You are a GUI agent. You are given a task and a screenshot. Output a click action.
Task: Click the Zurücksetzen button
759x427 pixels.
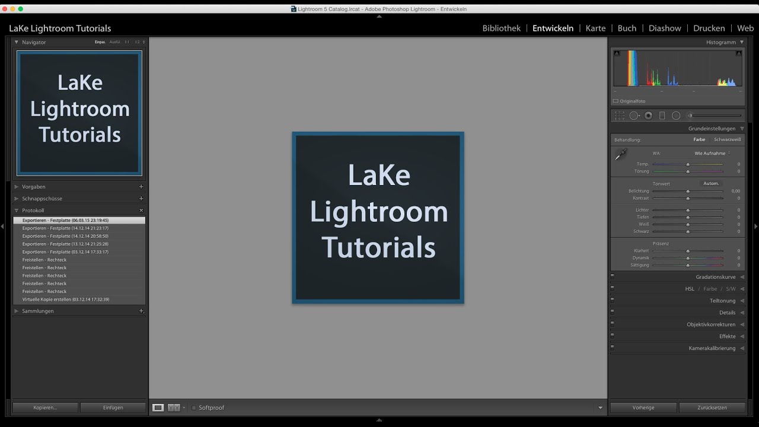712,407
